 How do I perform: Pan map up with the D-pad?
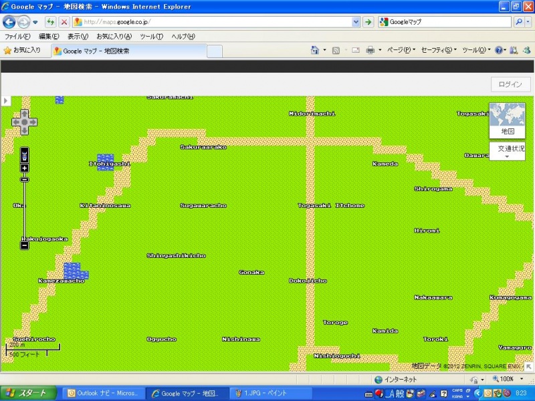25,114
